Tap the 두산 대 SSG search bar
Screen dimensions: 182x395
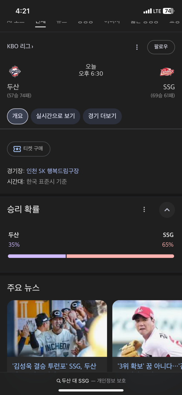tap(91, 381)
